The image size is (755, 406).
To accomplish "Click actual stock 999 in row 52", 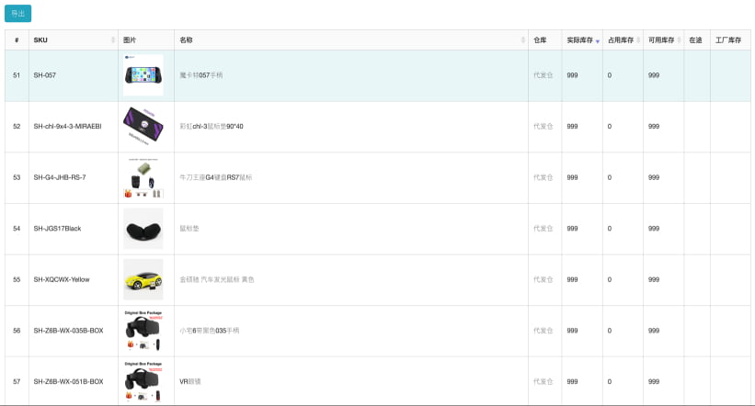I will coord(572,126).
